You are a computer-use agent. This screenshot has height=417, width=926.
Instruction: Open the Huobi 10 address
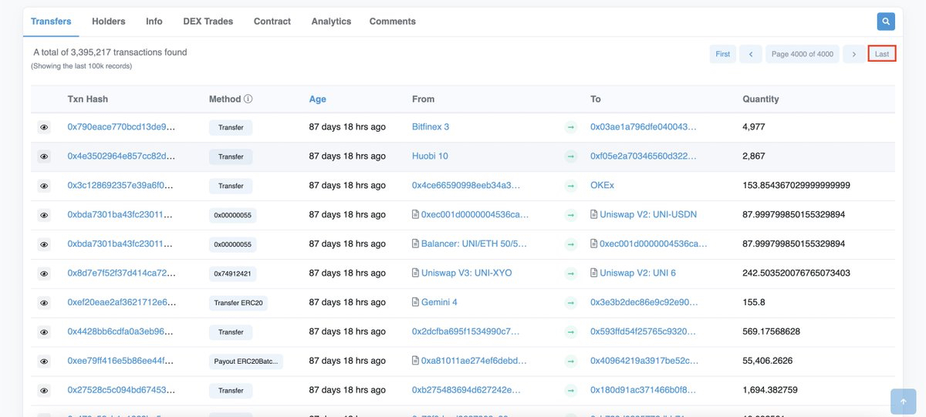point(430,156)
